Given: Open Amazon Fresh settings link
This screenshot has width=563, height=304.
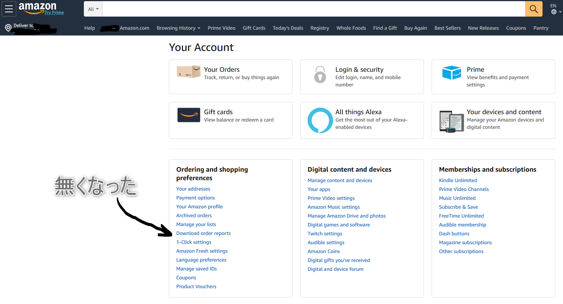Looking at the screenshot, I should pos(202,251).
